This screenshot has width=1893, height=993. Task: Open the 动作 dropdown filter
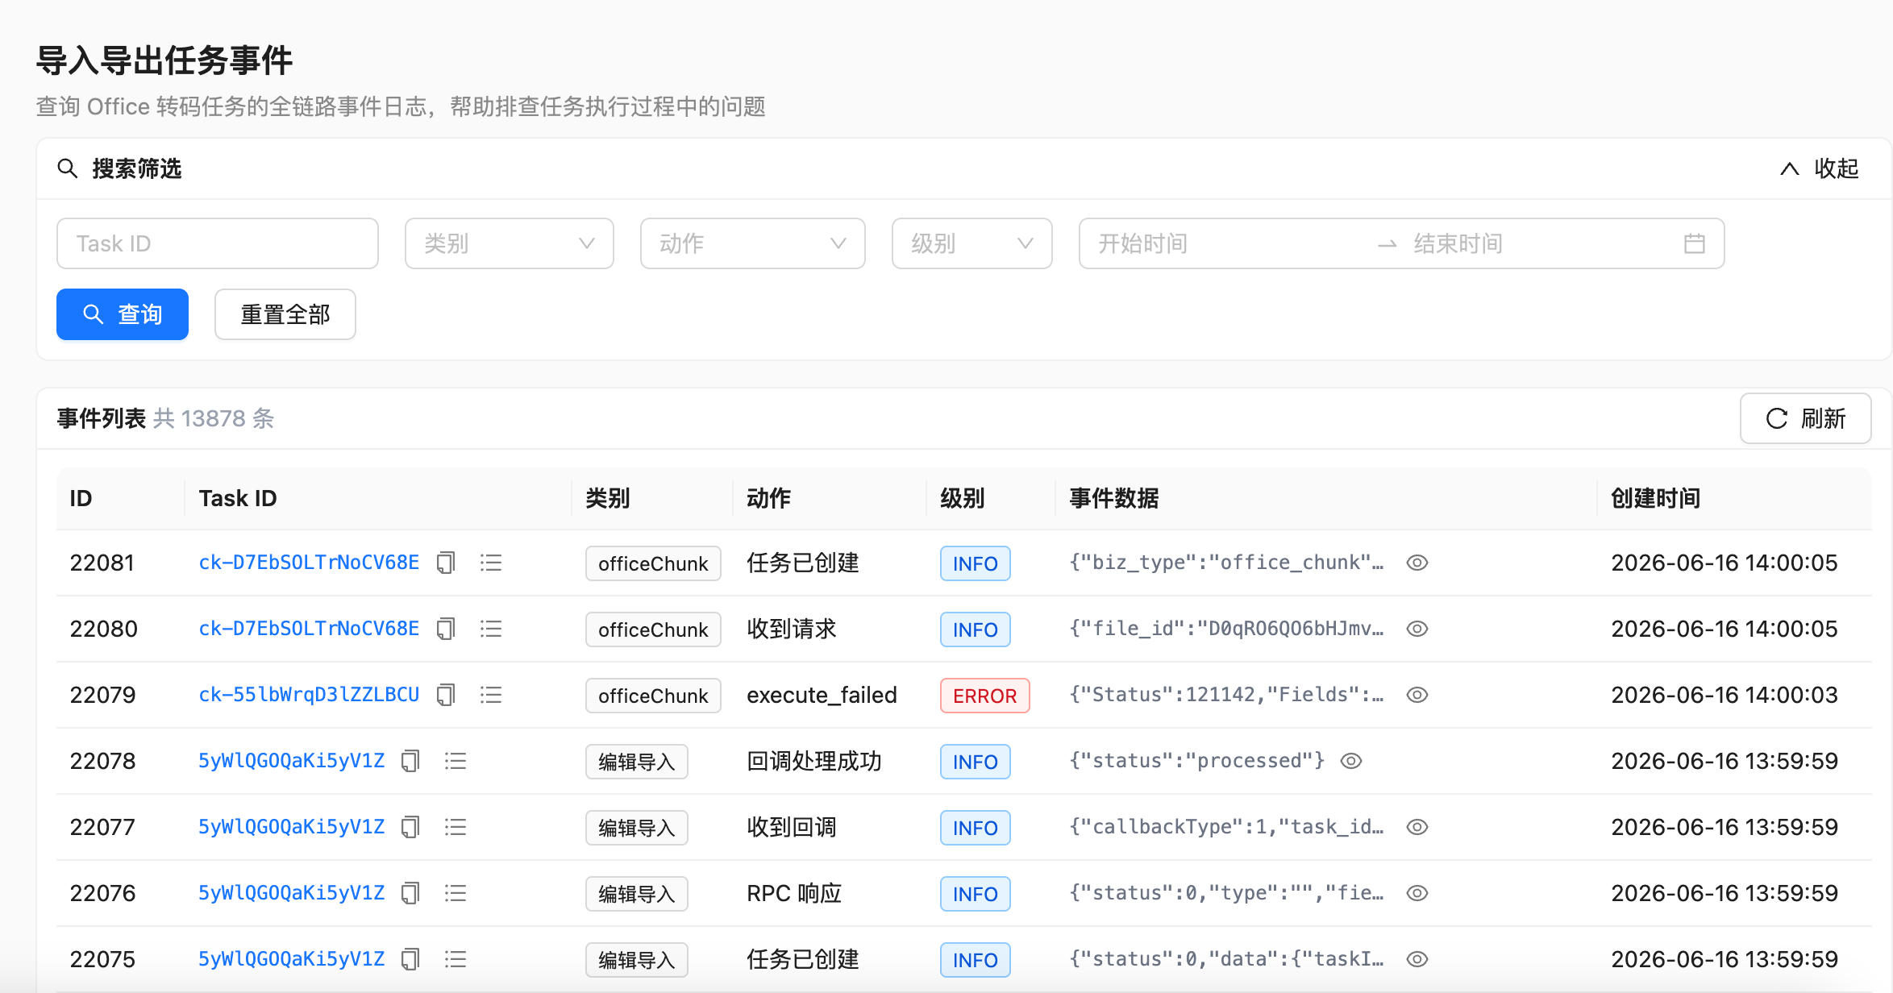click(753, 243)
